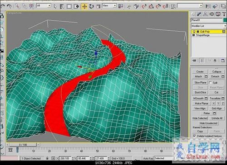227x165 pixels.
Task: Open the View reference coordinate dropdown
Action: tap(109, 6)
